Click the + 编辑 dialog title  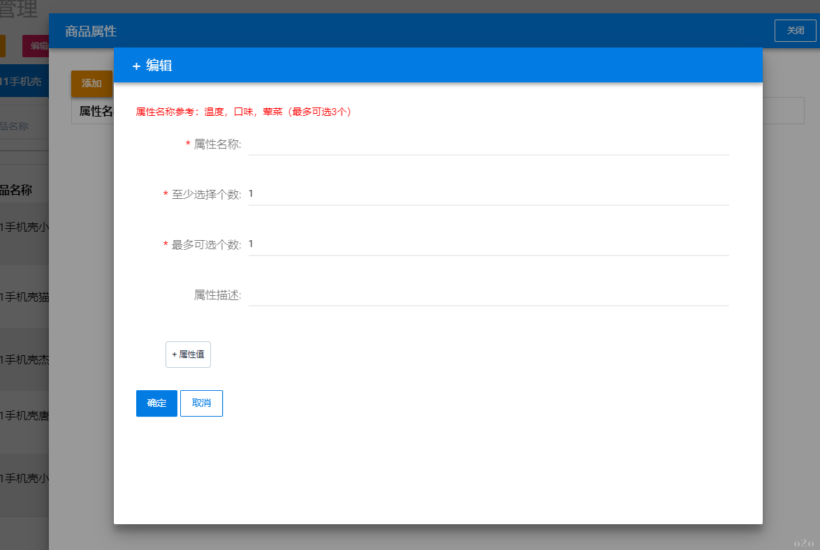click(x=152, y=66)
